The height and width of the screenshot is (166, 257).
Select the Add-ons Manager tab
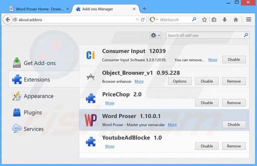tap(106, 9)
